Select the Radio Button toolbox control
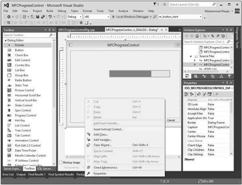This screenshot has width=242, height=185. point(22,80)
